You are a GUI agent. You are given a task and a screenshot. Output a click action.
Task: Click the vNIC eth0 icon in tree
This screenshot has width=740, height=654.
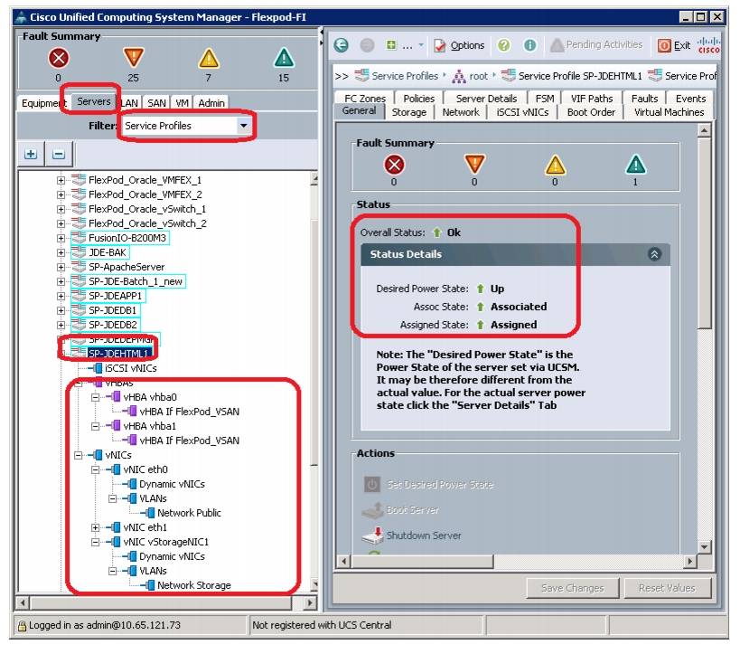[x=114, y=469]
